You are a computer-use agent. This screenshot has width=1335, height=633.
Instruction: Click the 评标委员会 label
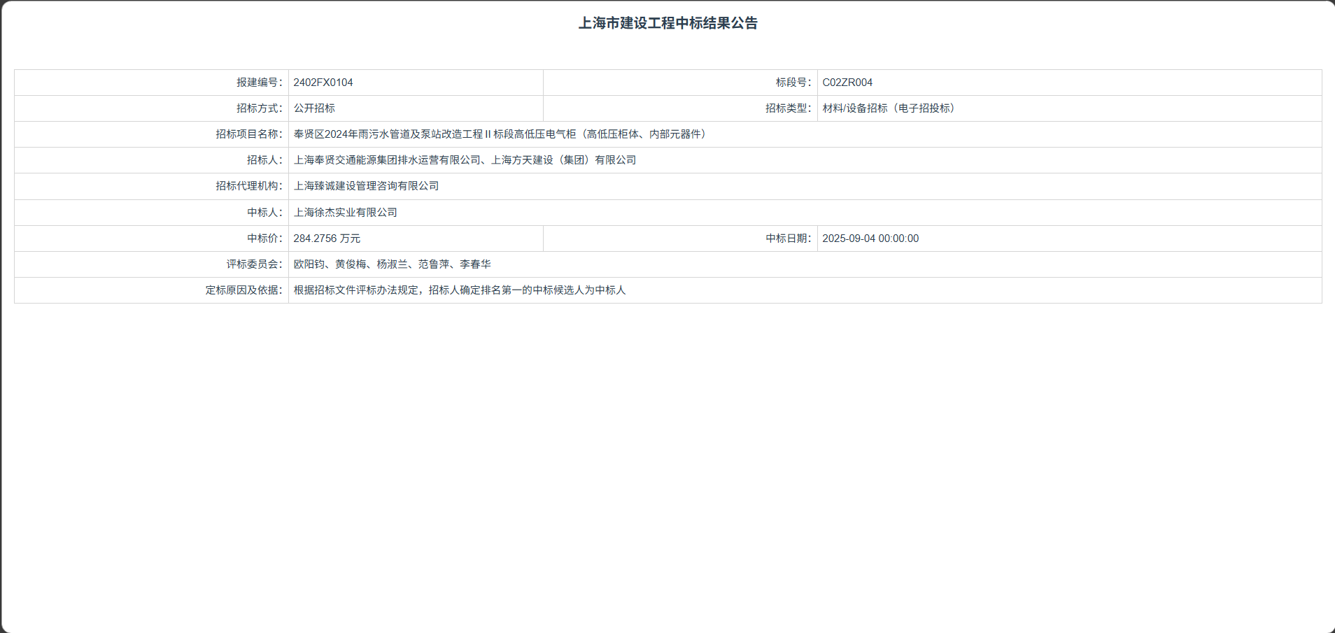click(254, 264)
